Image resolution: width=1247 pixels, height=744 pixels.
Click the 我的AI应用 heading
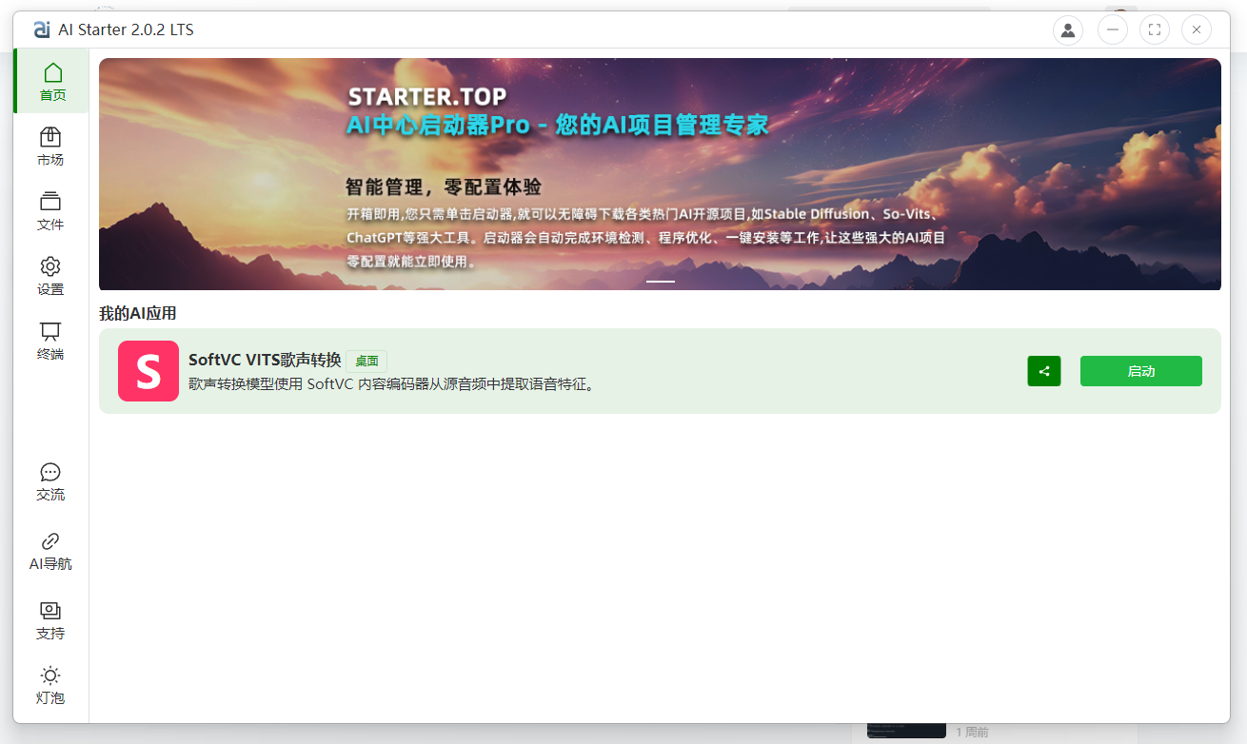click(x=138, y=313)
